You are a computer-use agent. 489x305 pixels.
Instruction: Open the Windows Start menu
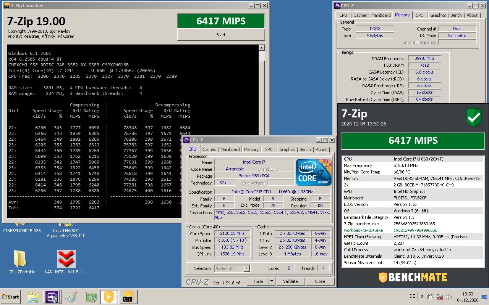point(10,297)
